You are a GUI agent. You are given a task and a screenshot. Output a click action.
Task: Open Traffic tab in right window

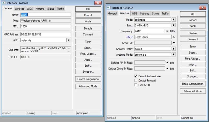tap(165, 14)
